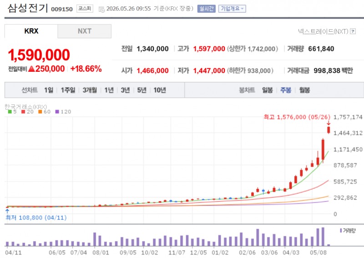Select the 1일 line chart
364x258 pixels.
click(49, 90)
